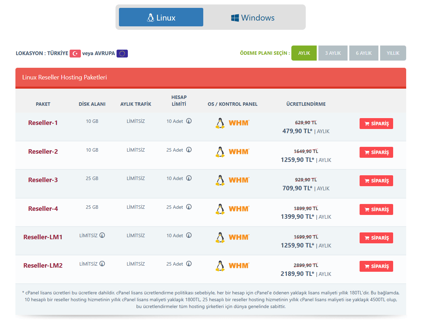
Task: Click info icon beside Reseller-LM2 disk space
Action: point(102,264)
